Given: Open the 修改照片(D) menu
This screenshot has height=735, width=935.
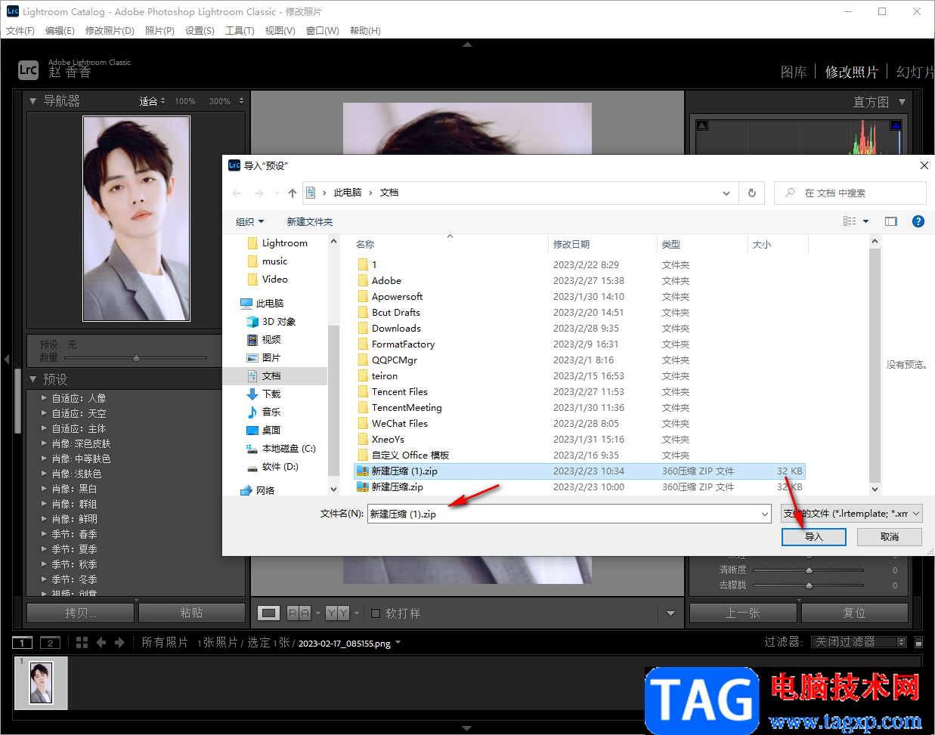Looking at the screenshot, I should pyautogui.click(x=110, y=31).
